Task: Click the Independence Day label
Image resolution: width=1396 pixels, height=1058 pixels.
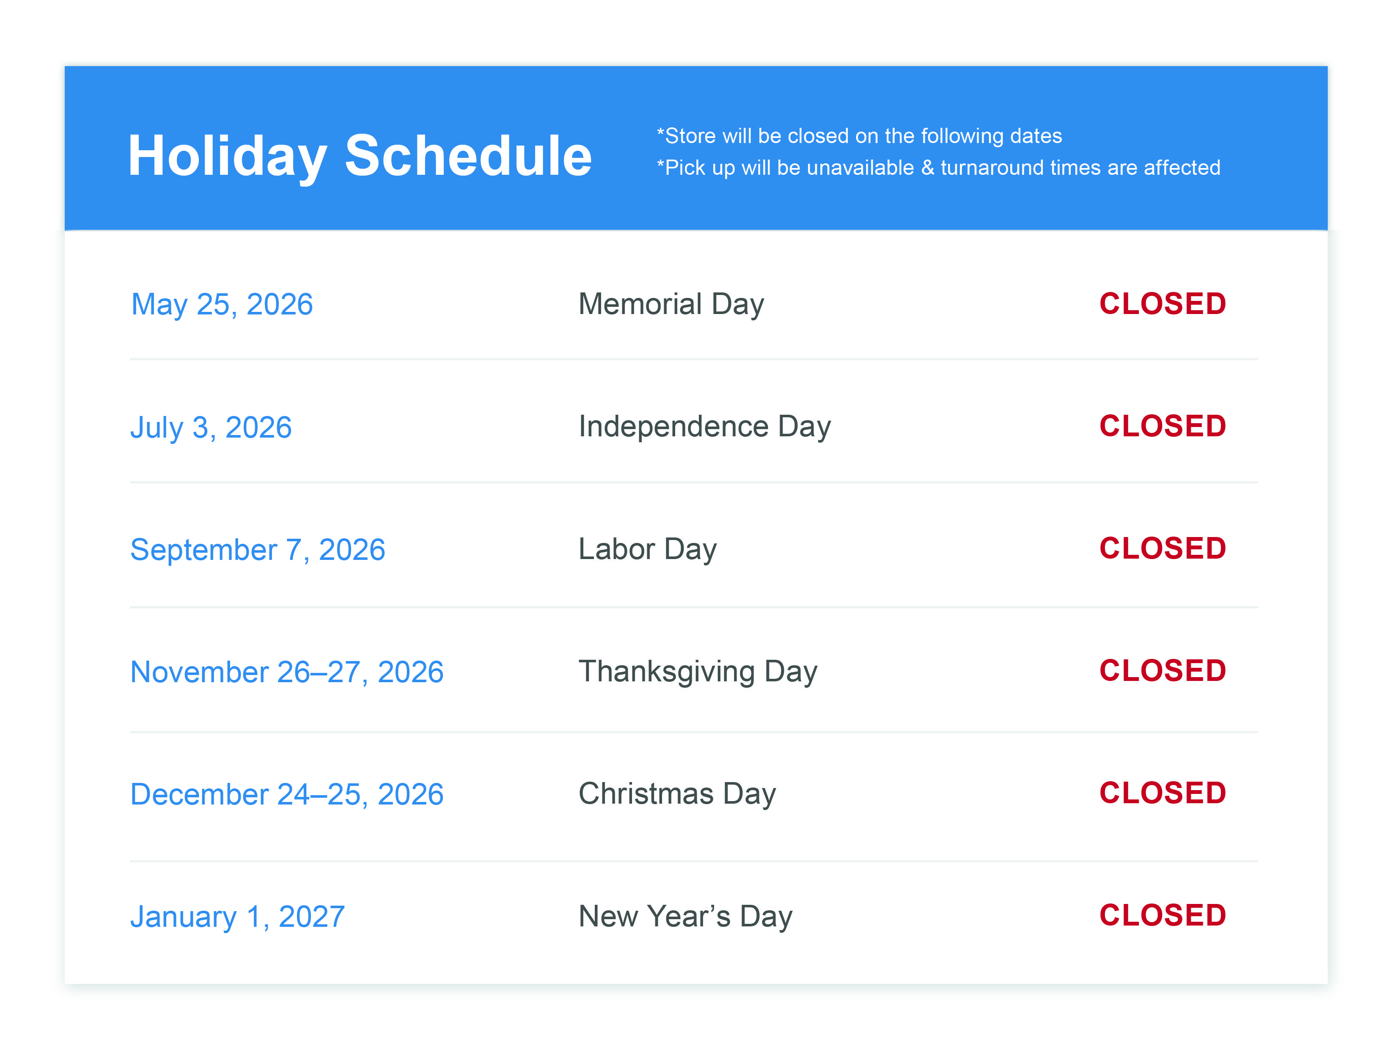Action: (x=704, y=427)
